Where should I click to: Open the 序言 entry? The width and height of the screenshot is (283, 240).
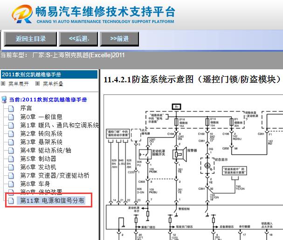(26, 108)
